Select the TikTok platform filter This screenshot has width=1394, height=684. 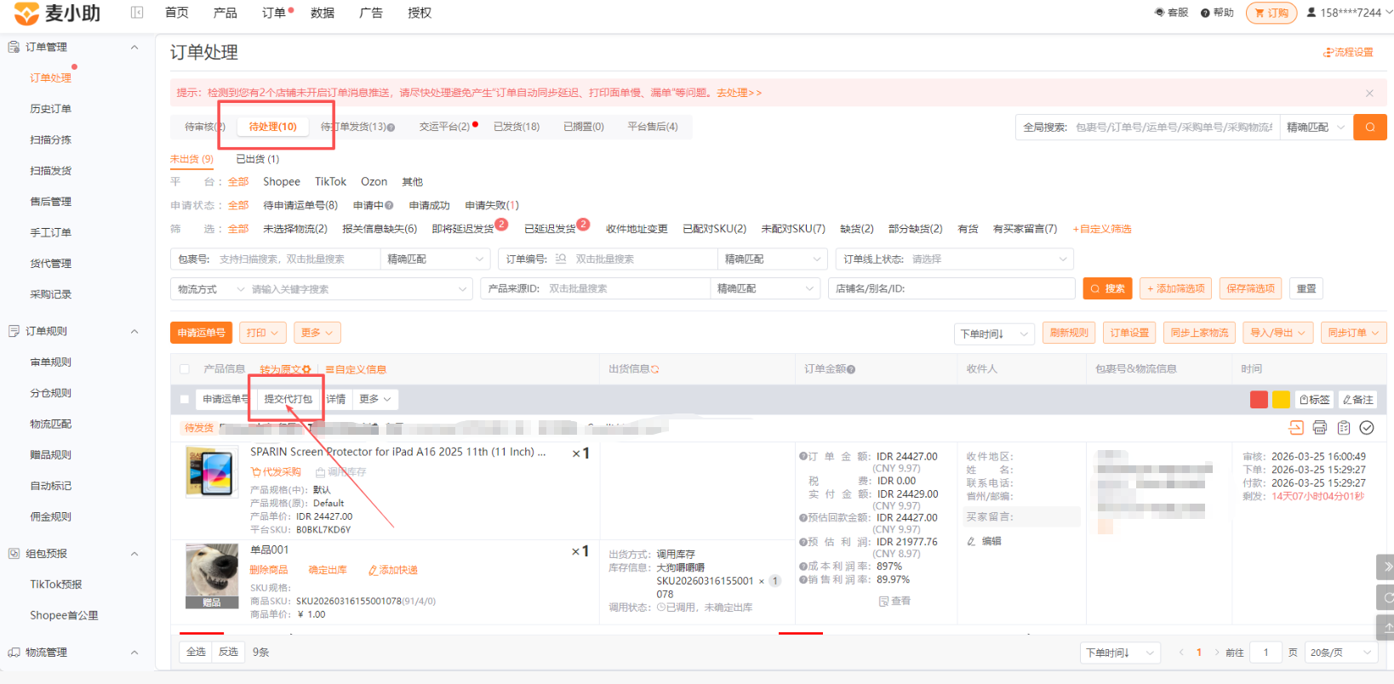330,182
